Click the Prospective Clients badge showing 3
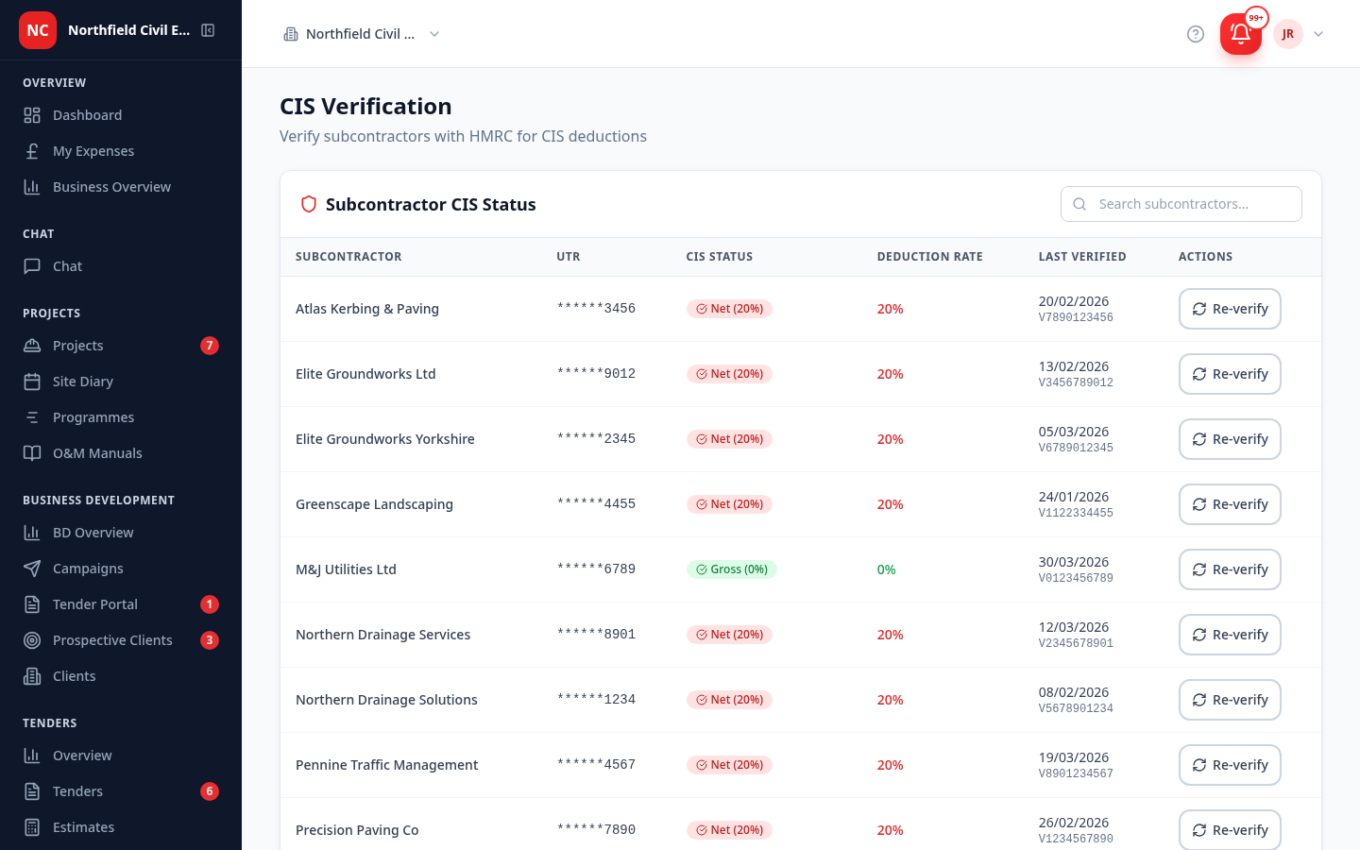 tap(210, 640)
